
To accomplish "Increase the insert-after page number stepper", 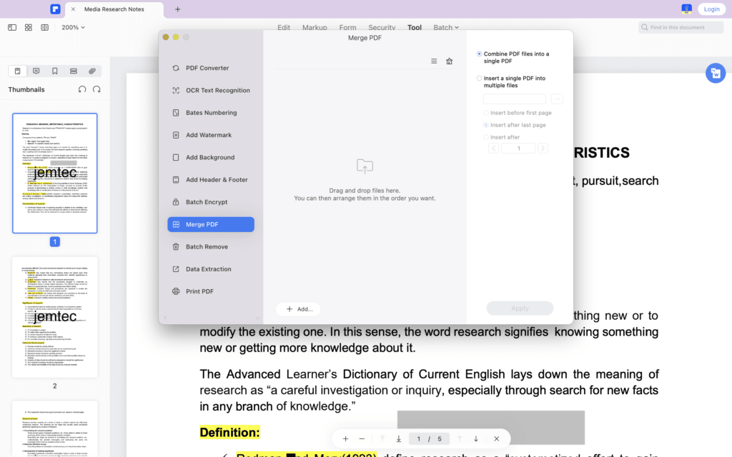I will [543, 149].
